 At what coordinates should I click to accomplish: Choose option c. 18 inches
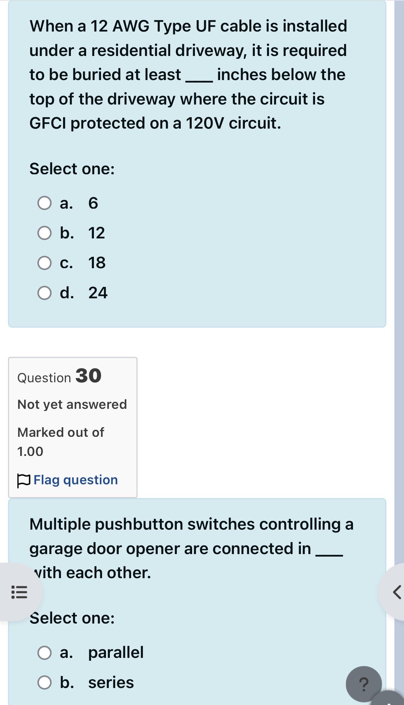point(45,263)
